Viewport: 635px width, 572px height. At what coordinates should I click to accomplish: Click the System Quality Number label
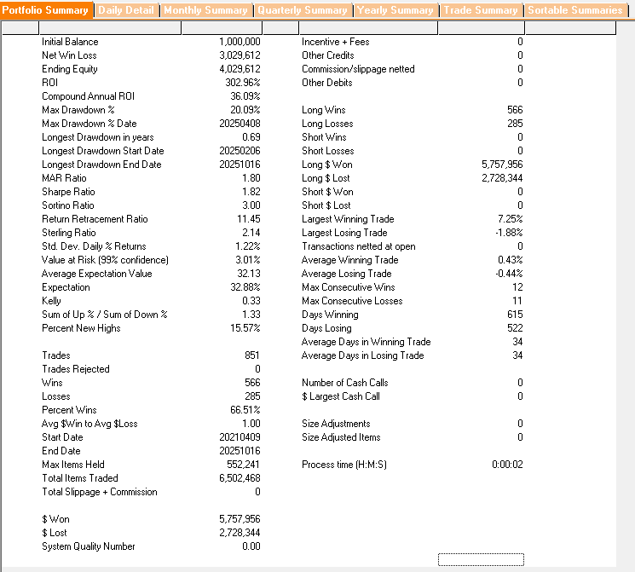tap(89, 546)
